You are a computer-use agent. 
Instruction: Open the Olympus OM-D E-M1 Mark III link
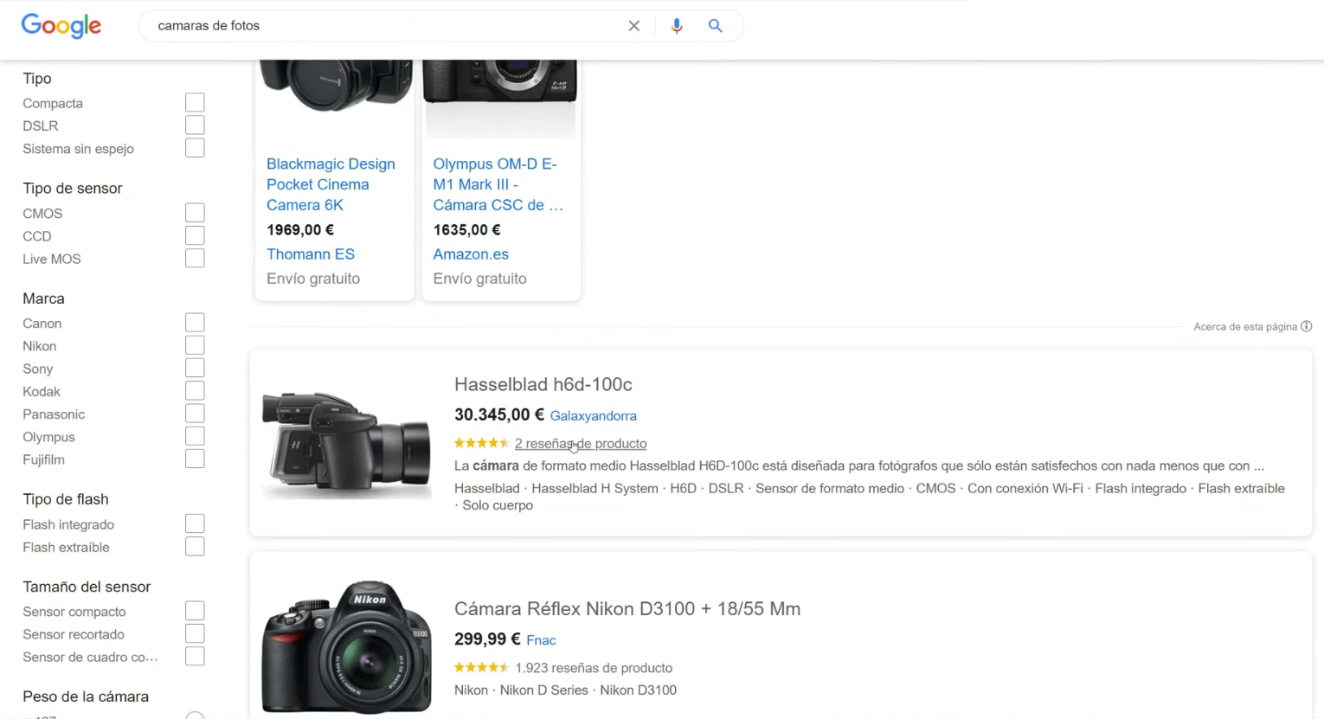498,184
